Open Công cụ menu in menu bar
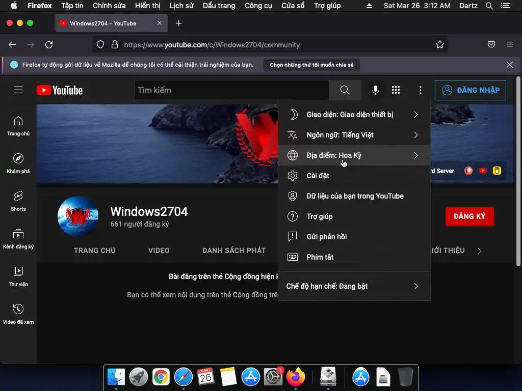The height and width of the screenshot is (391, 522). point(258,6)
